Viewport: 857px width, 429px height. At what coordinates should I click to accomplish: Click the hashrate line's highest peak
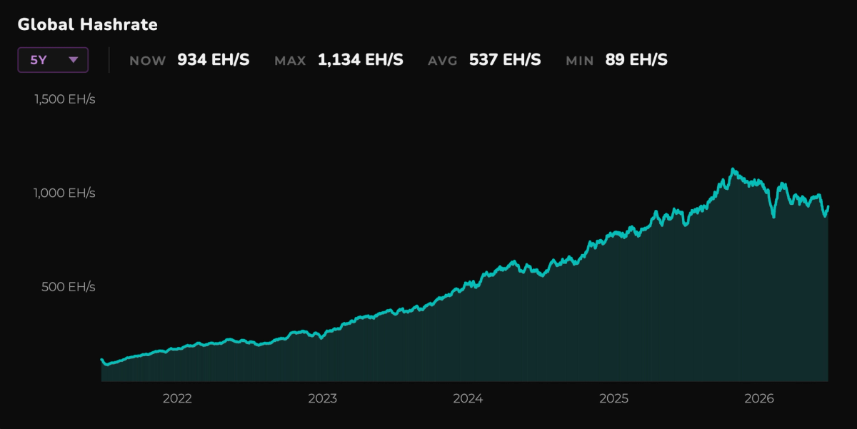click(x=733, y=169)
